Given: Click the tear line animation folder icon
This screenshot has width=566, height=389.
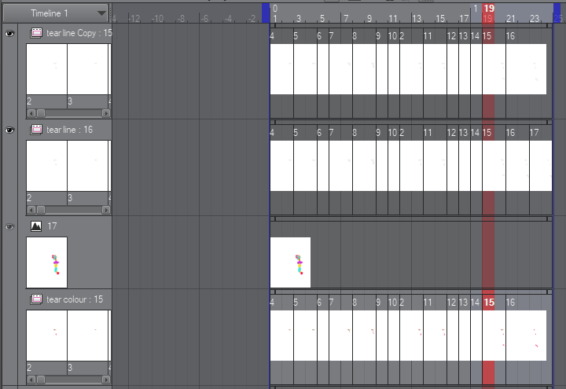Looking at the screenshot, I should coord(36,130).
